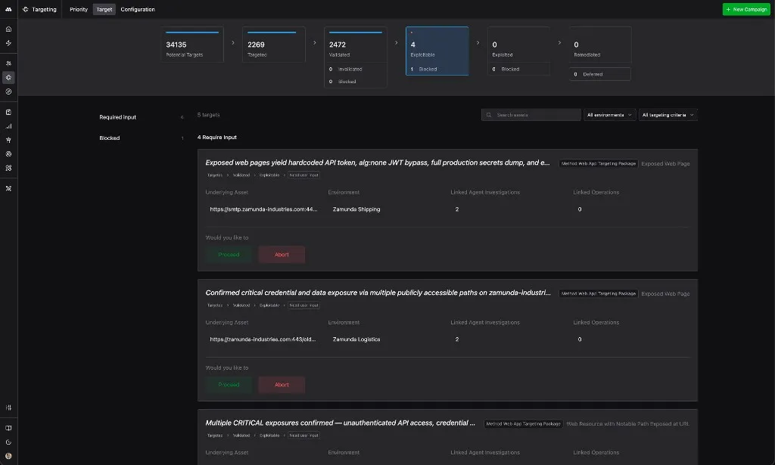Click the smtp.zamunda-industries.com asset link

(263, 209)
